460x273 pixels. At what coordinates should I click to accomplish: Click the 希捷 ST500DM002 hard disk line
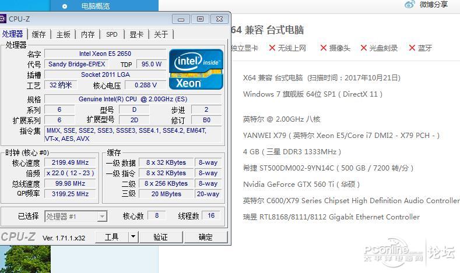pos(328,168)
